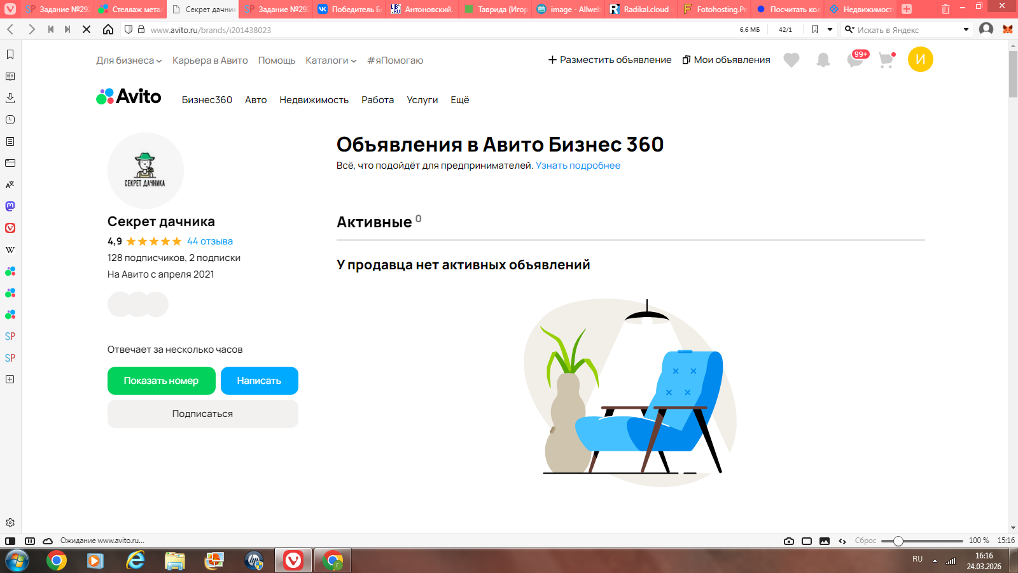Launch Google Chrome from the taskbar
The height and width of the screenshot is (573, 1018).
pos(57,561)
